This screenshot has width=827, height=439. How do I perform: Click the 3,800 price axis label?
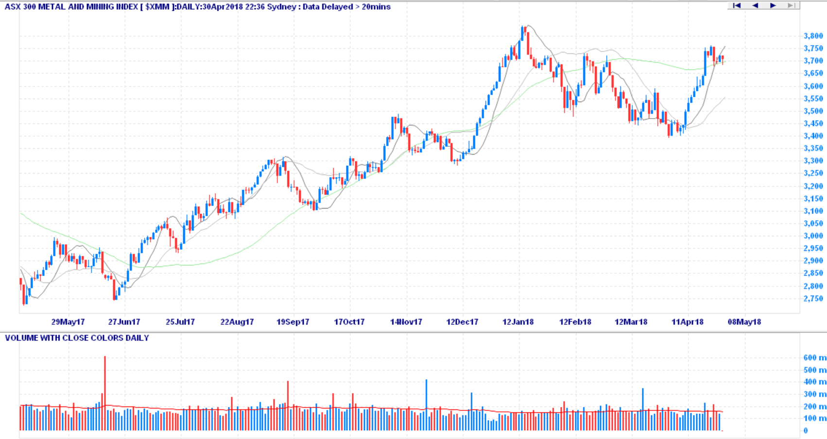point(813,36)
